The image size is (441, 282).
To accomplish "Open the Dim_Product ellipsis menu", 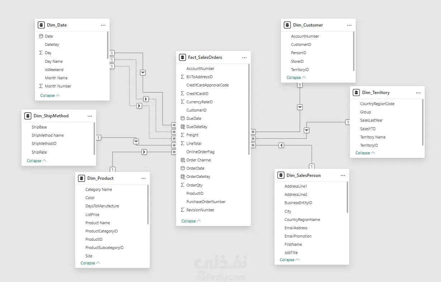I will click(143, 178).
